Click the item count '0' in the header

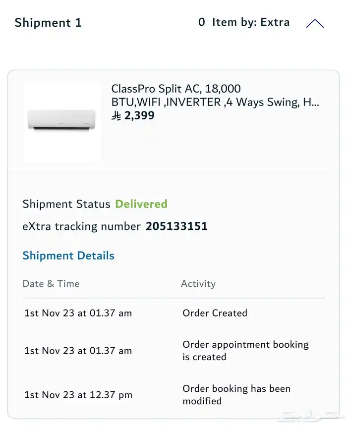pyautogui.click(x=201, y=22)
